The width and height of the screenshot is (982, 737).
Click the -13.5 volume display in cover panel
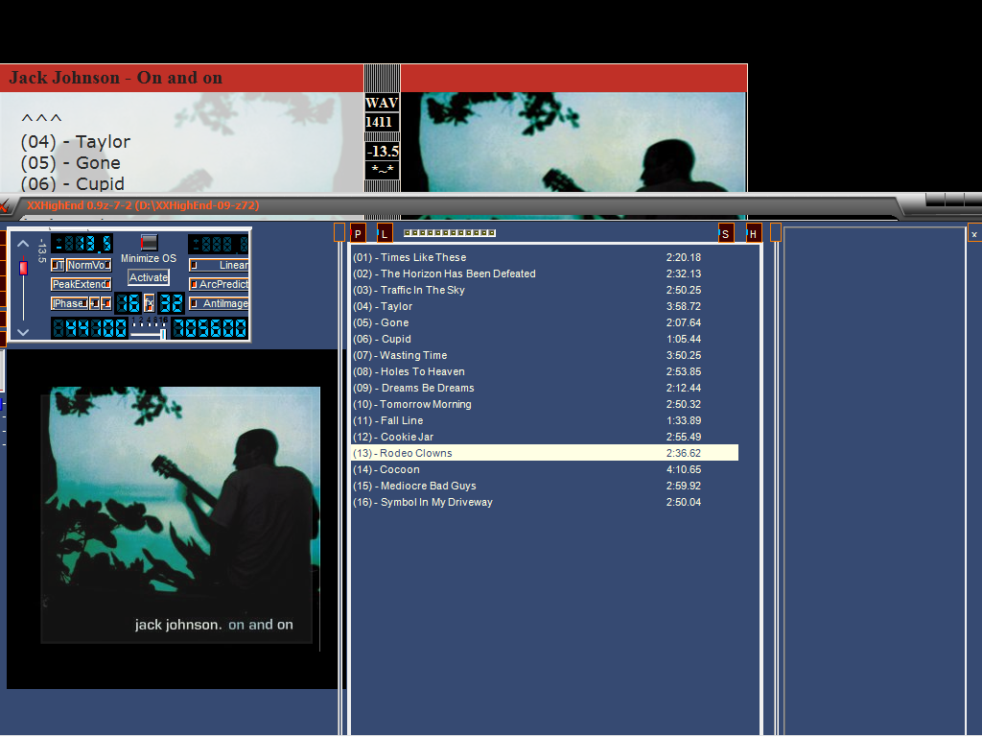point(383,151)
